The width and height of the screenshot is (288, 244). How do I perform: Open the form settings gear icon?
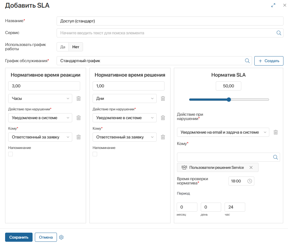(61, 237)
